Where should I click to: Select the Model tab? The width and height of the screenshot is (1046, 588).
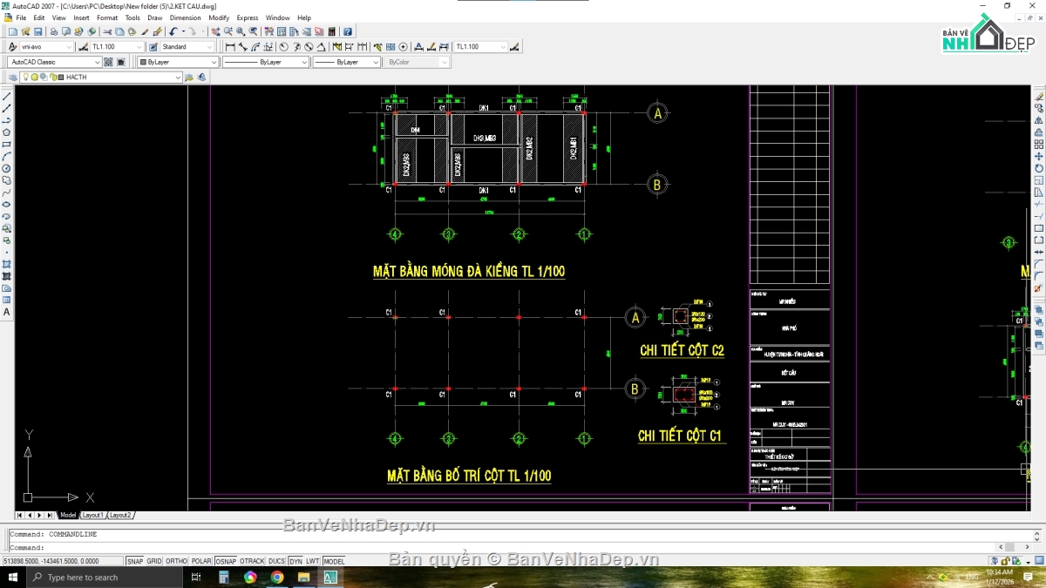coord(68,515)
